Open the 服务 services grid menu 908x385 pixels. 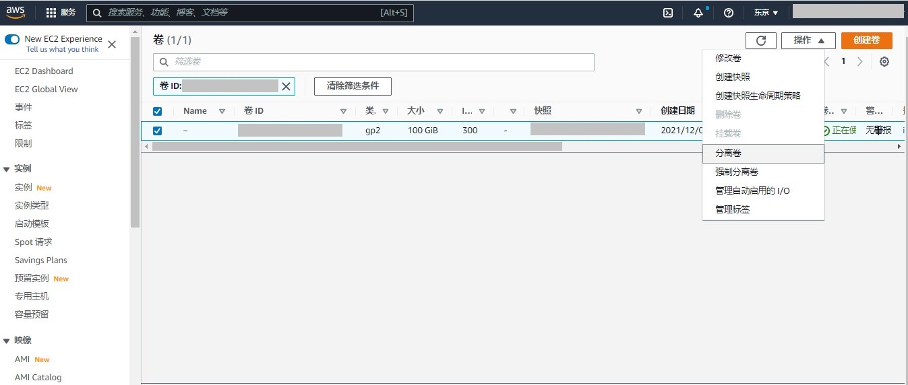(61, 12)
